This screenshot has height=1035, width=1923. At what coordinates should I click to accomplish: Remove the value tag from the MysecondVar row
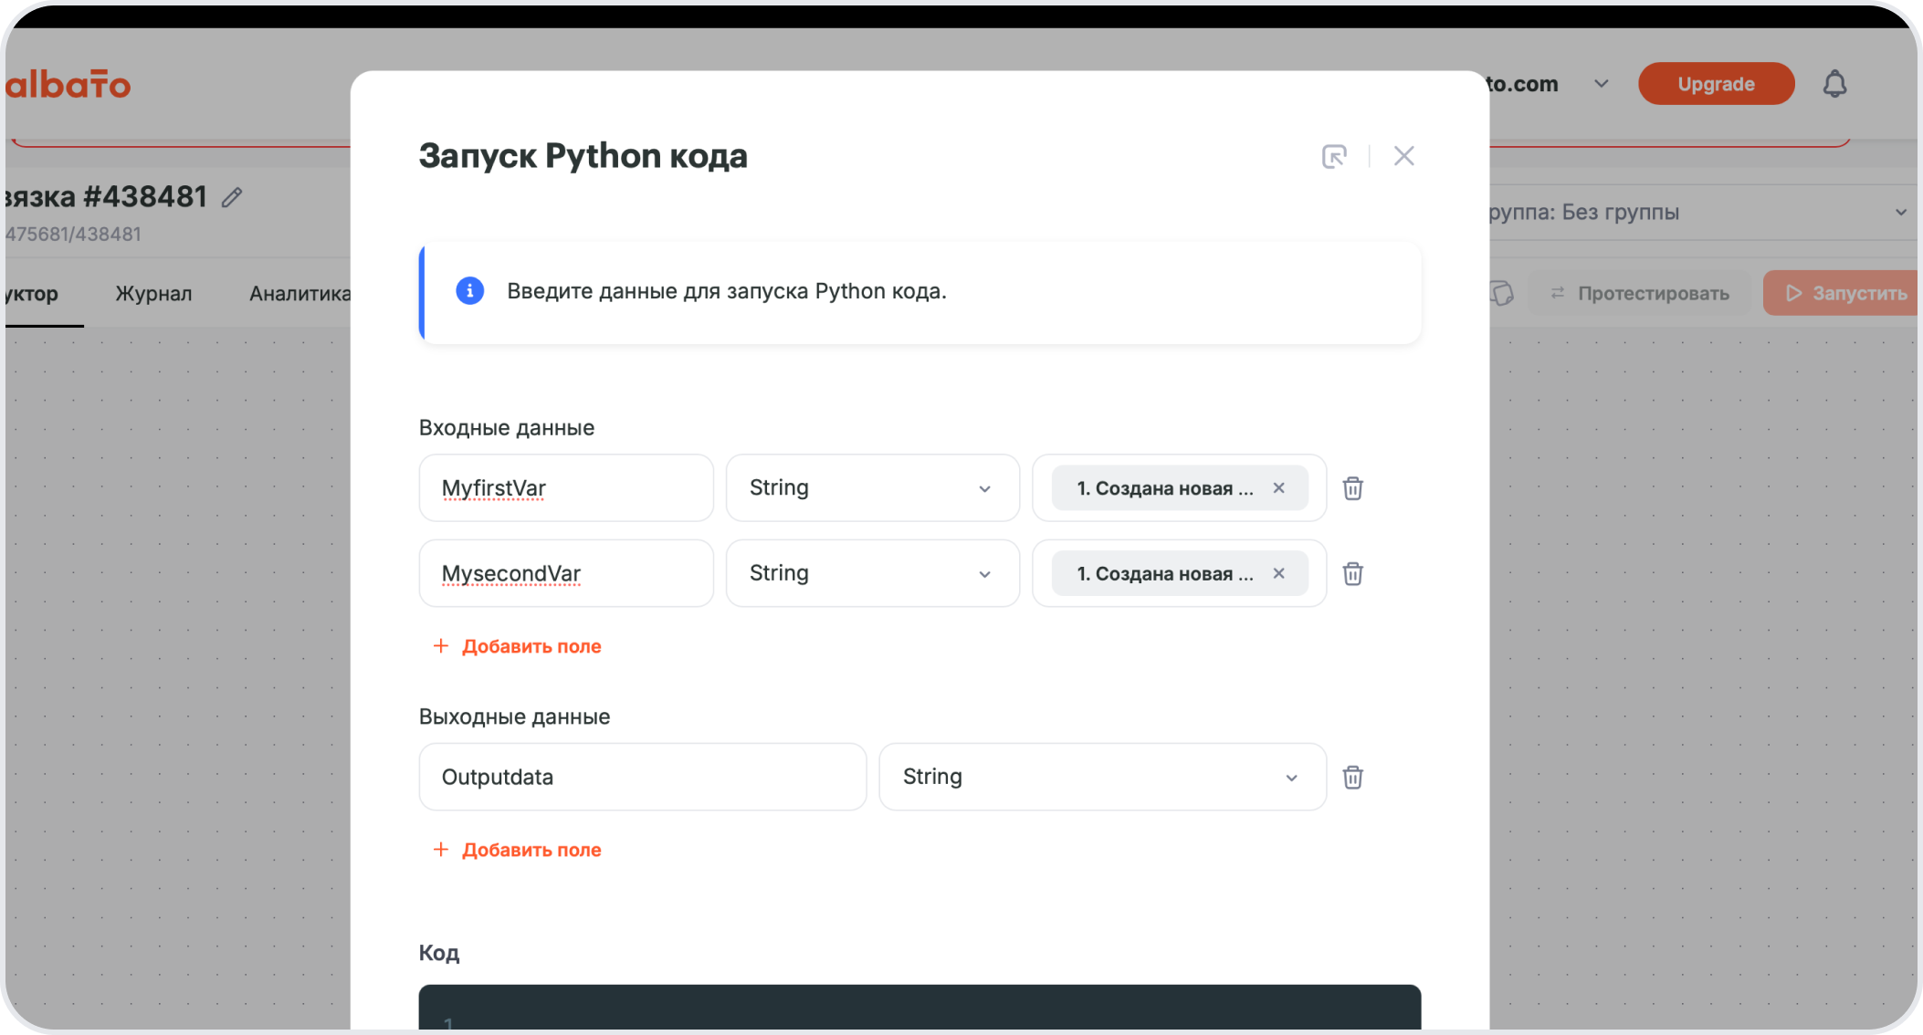coord(1278,573)
